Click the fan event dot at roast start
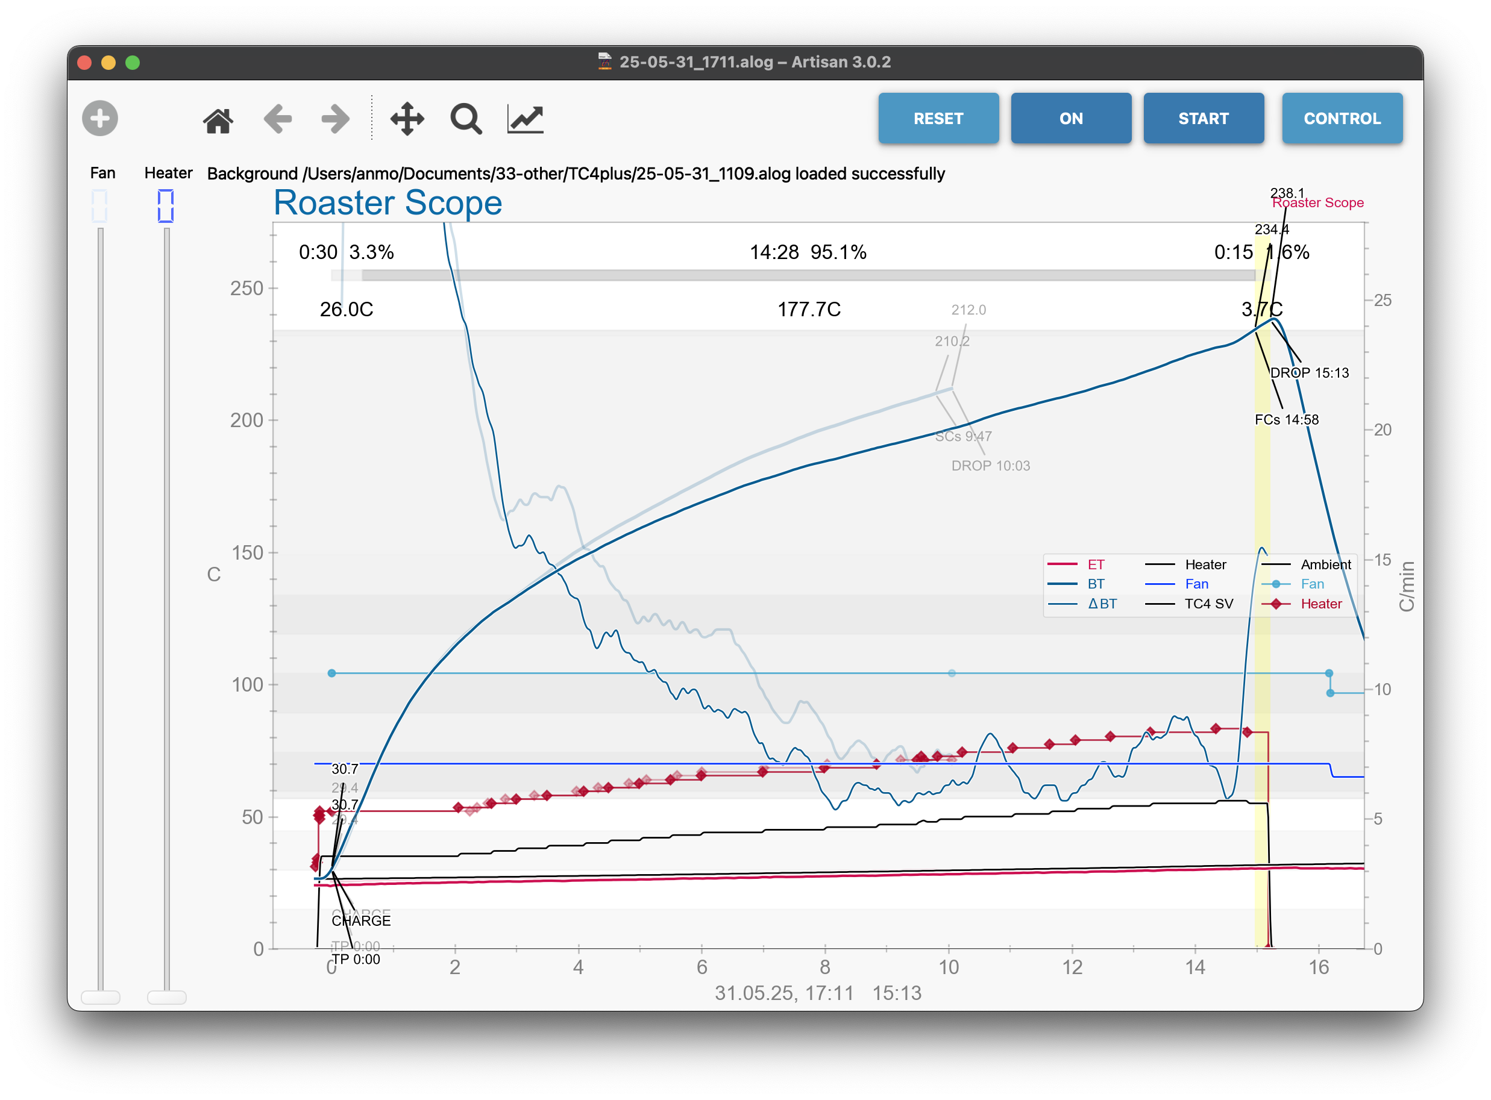The height and width of the screenshot is (1100, 1491). [332, 673]
